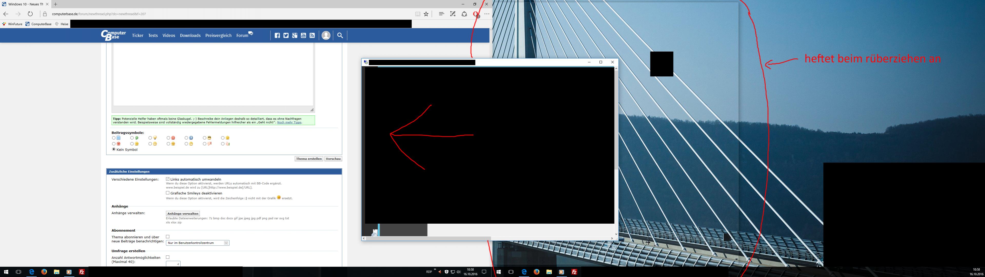Click the RSS feed icon
Viewport: 985px width, 277px height.
[312, 36]
